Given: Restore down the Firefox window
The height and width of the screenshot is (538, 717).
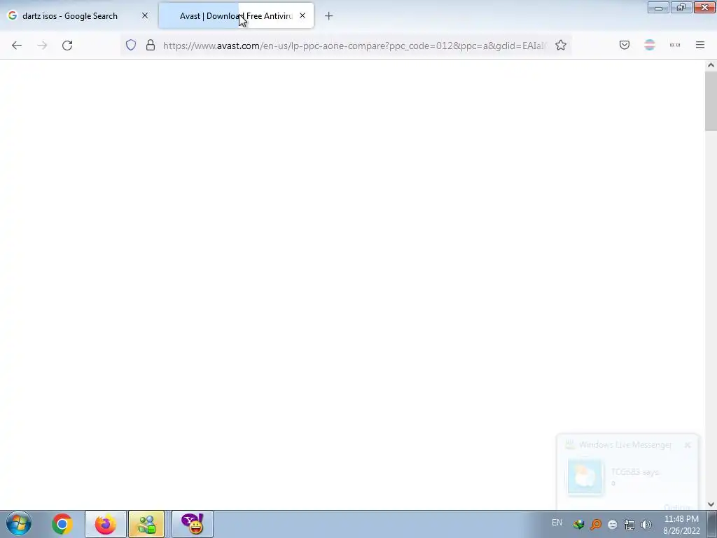Looking at the screenshot, I should (x=681, y=7).
